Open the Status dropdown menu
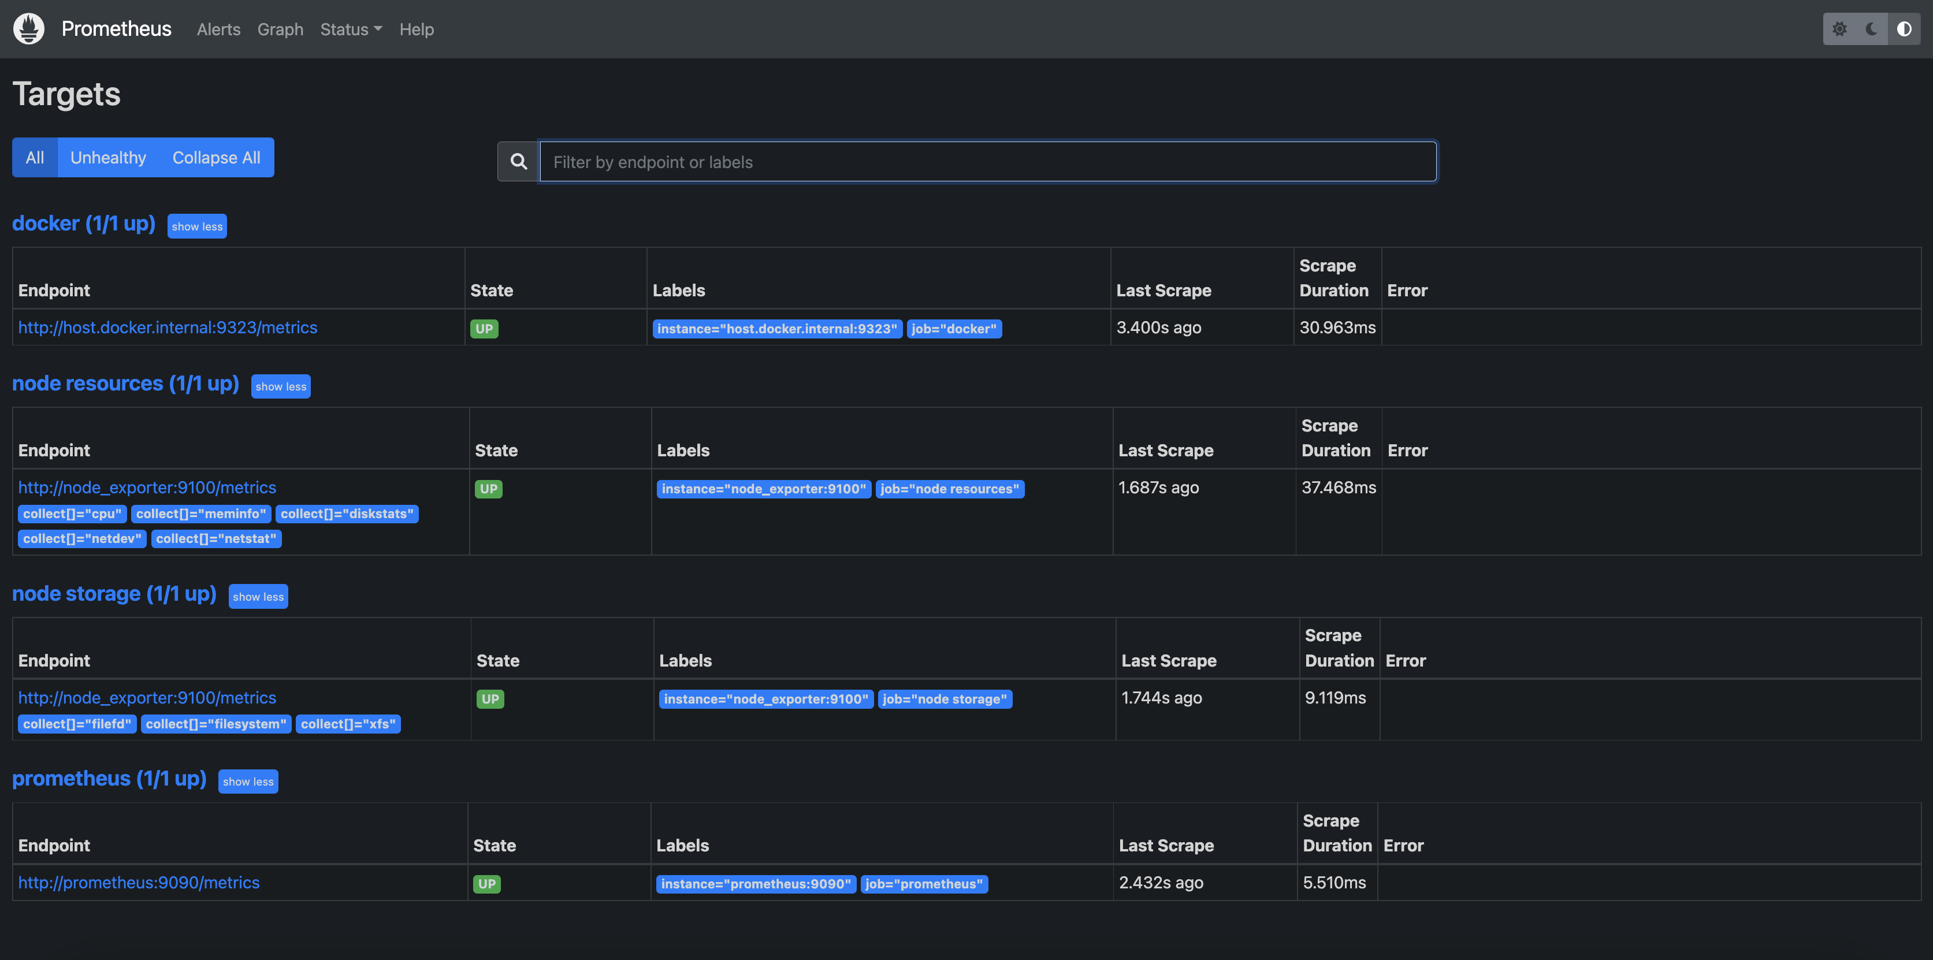 click(x=351, y=29)
